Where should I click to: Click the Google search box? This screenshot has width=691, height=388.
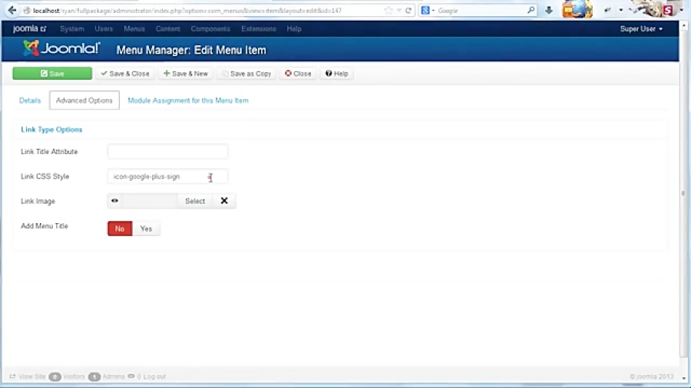tap(481, 11)
